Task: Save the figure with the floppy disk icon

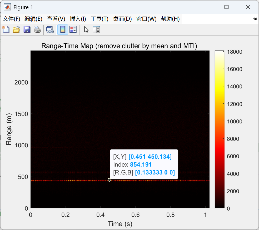Action: pyautogui.click(x=27, y=30)
